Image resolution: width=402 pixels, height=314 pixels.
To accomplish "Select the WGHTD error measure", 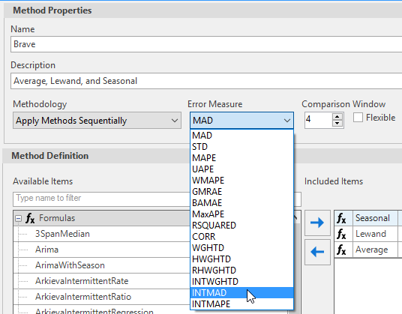I will click(241, 248).
